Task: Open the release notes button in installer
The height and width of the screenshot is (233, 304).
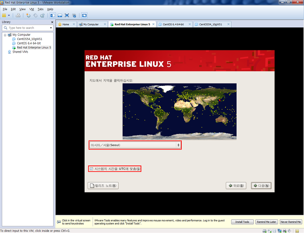Action: click(x=103, y=185)
